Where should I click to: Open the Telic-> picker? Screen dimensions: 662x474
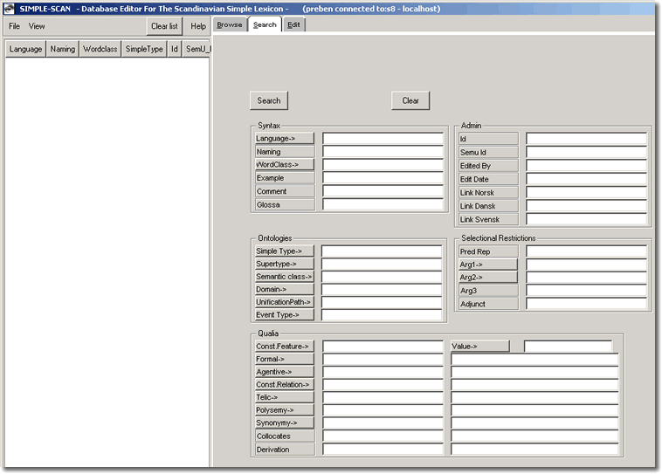[x=284, y=397]
